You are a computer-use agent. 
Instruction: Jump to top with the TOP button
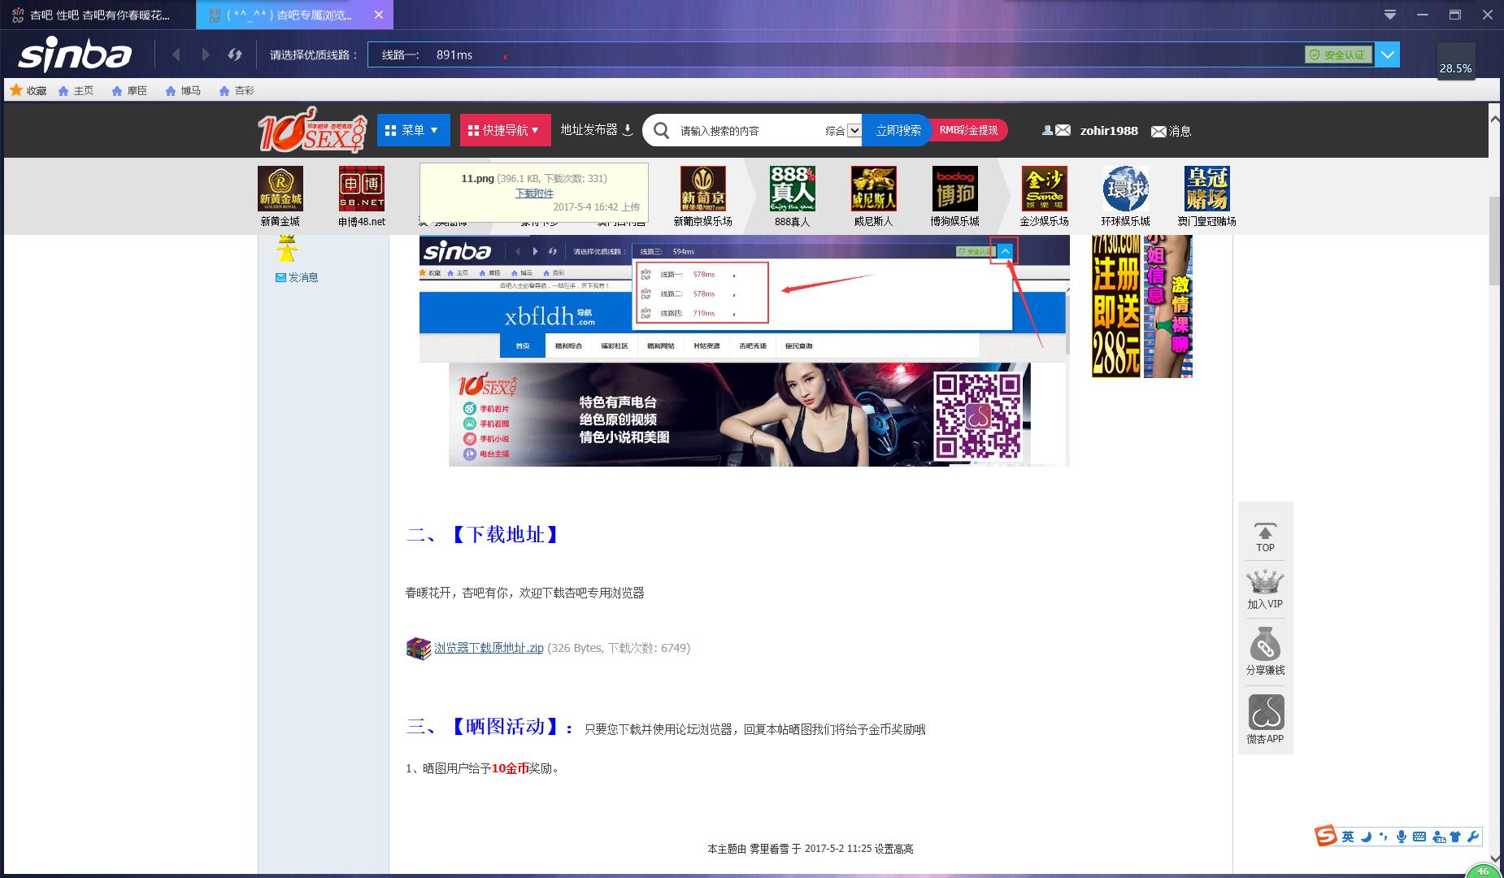click(x=1266, y=537)
